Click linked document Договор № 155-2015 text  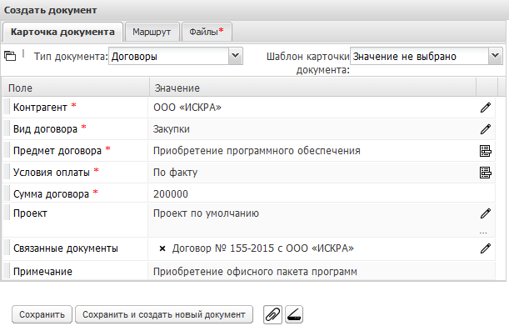(263, 248)
